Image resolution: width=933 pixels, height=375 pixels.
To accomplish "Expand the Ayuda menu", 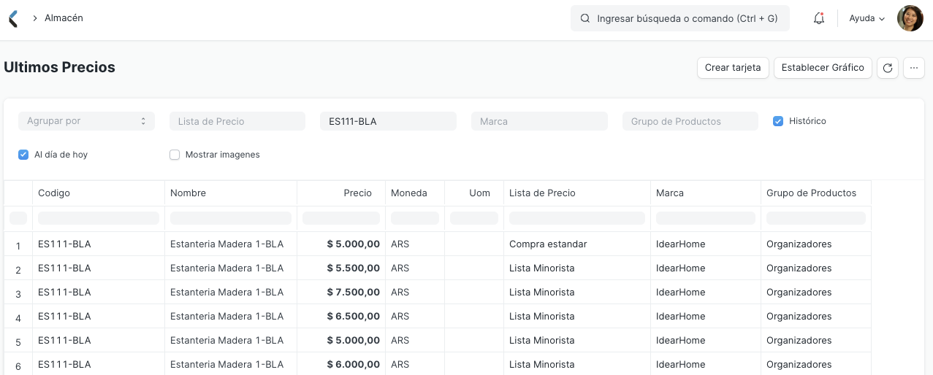I will coord(867,18).
